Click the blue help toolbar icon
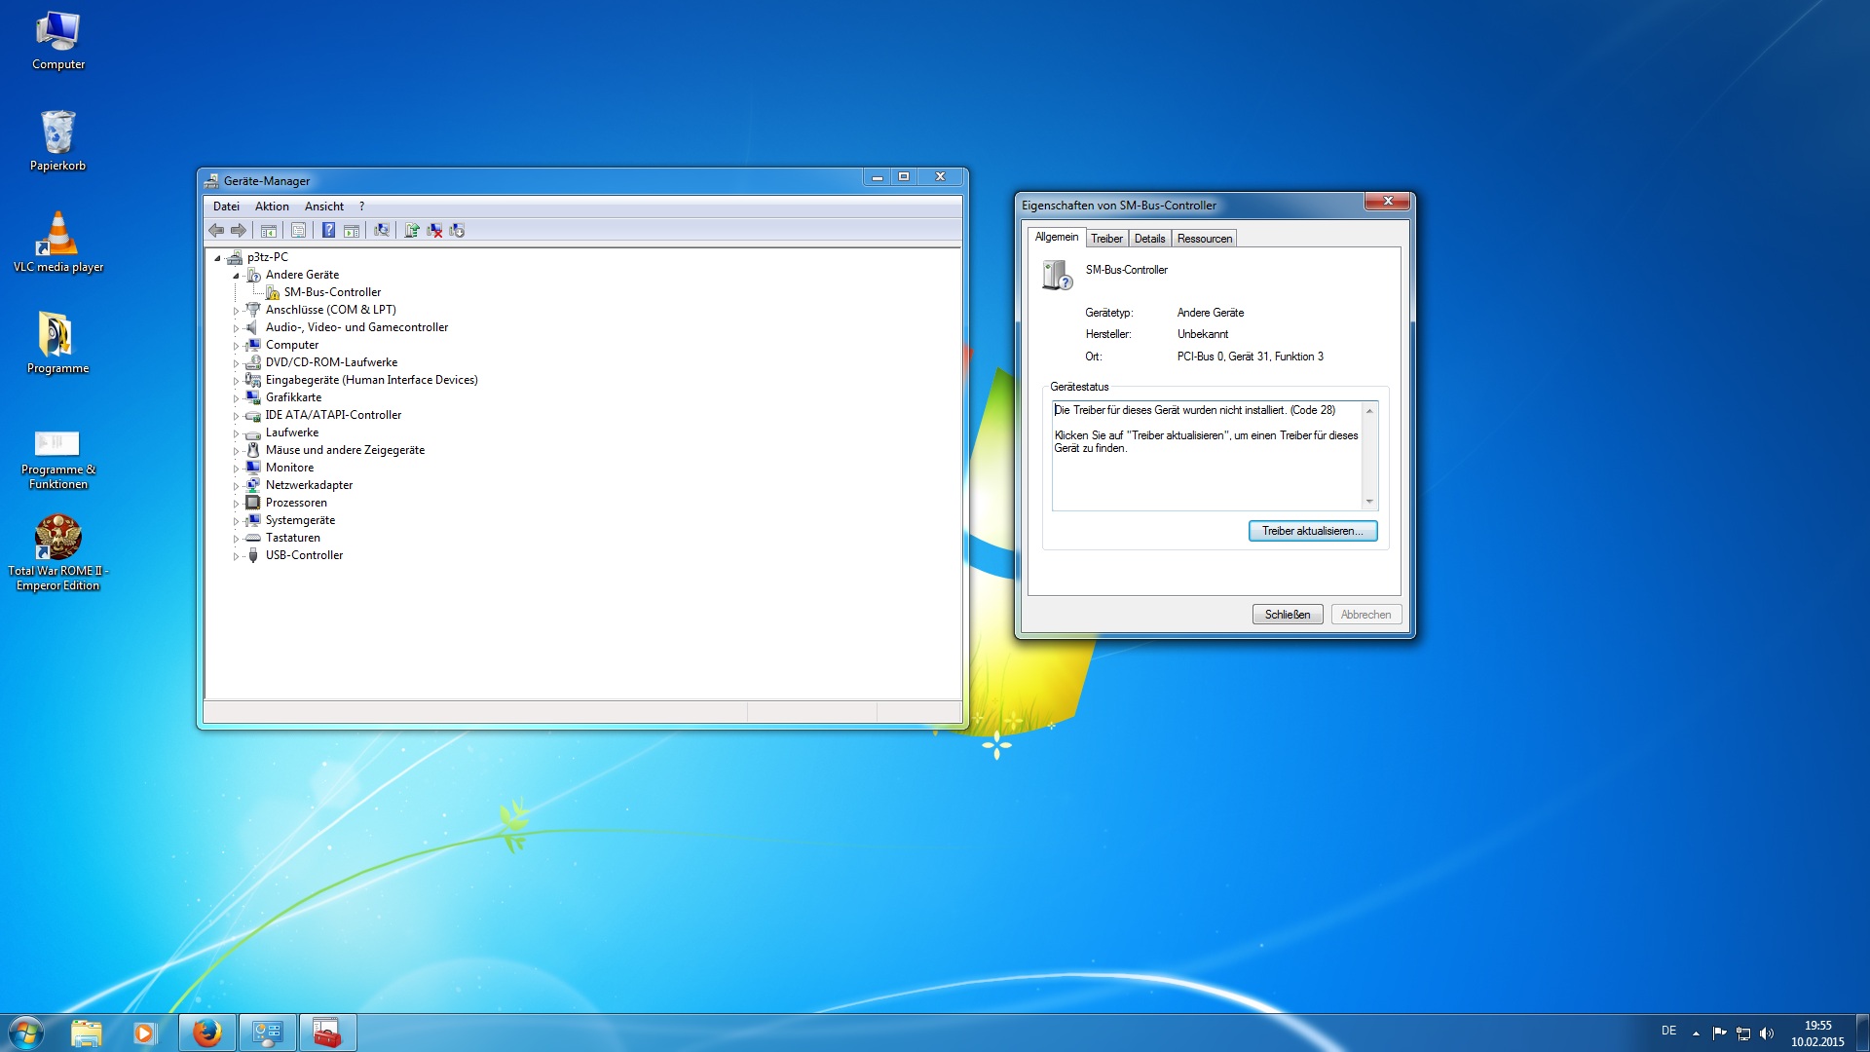The image size is (1870, 1052). (x=328, y=231)
